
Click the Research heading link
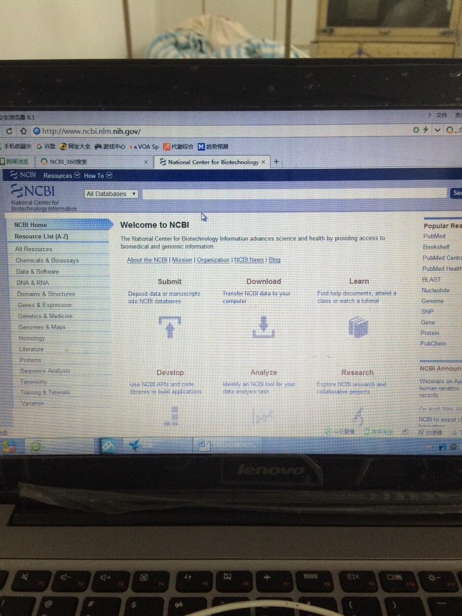tap(357, 372)
